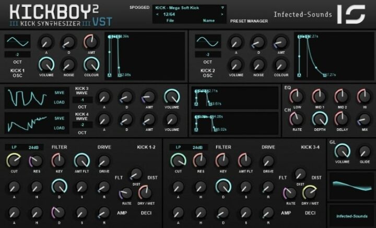This screenshot has height=228, width=376.
Task: Click the chorus DEPTH knob
Action: click(x=320, y=119)
